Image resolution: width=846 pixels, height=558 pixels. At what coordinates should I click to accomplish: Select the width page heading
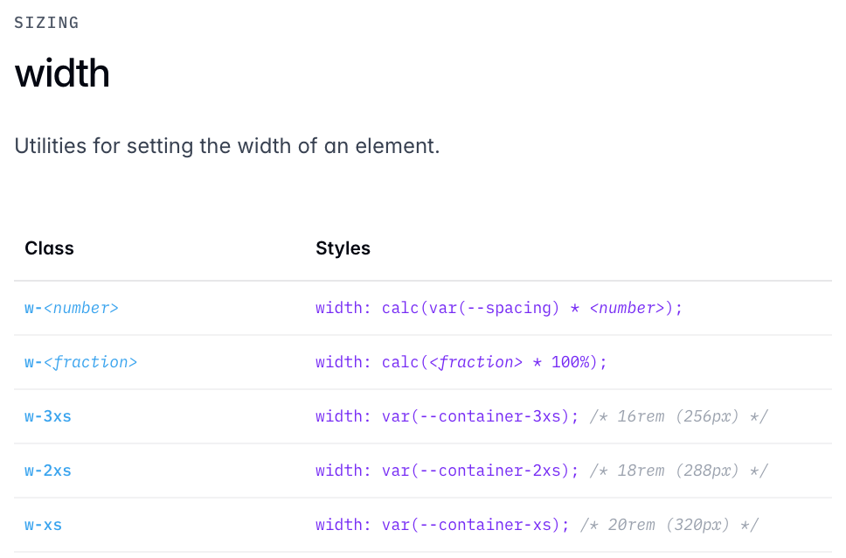pyautogui.click(x=62, y=73)
